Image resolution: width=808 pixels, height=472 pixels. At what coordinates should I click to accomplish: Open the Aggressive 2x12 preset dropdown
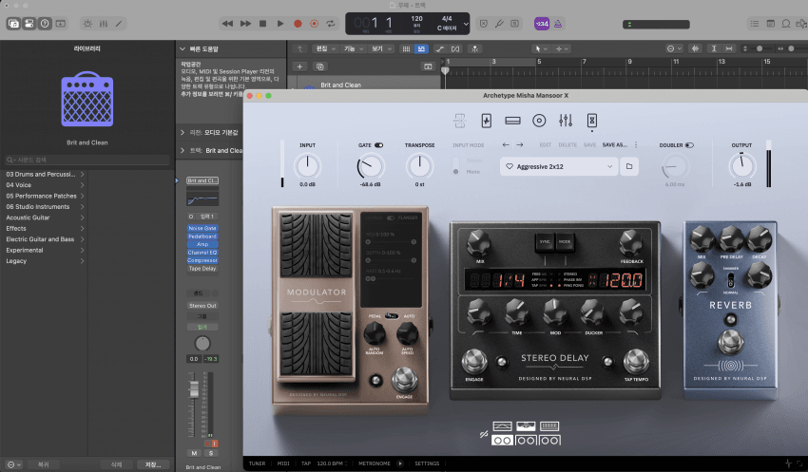click(x=560, y=166)
